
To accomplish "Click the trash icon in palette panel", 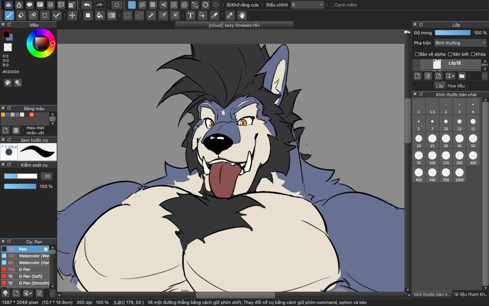I will tap(16, 131).
